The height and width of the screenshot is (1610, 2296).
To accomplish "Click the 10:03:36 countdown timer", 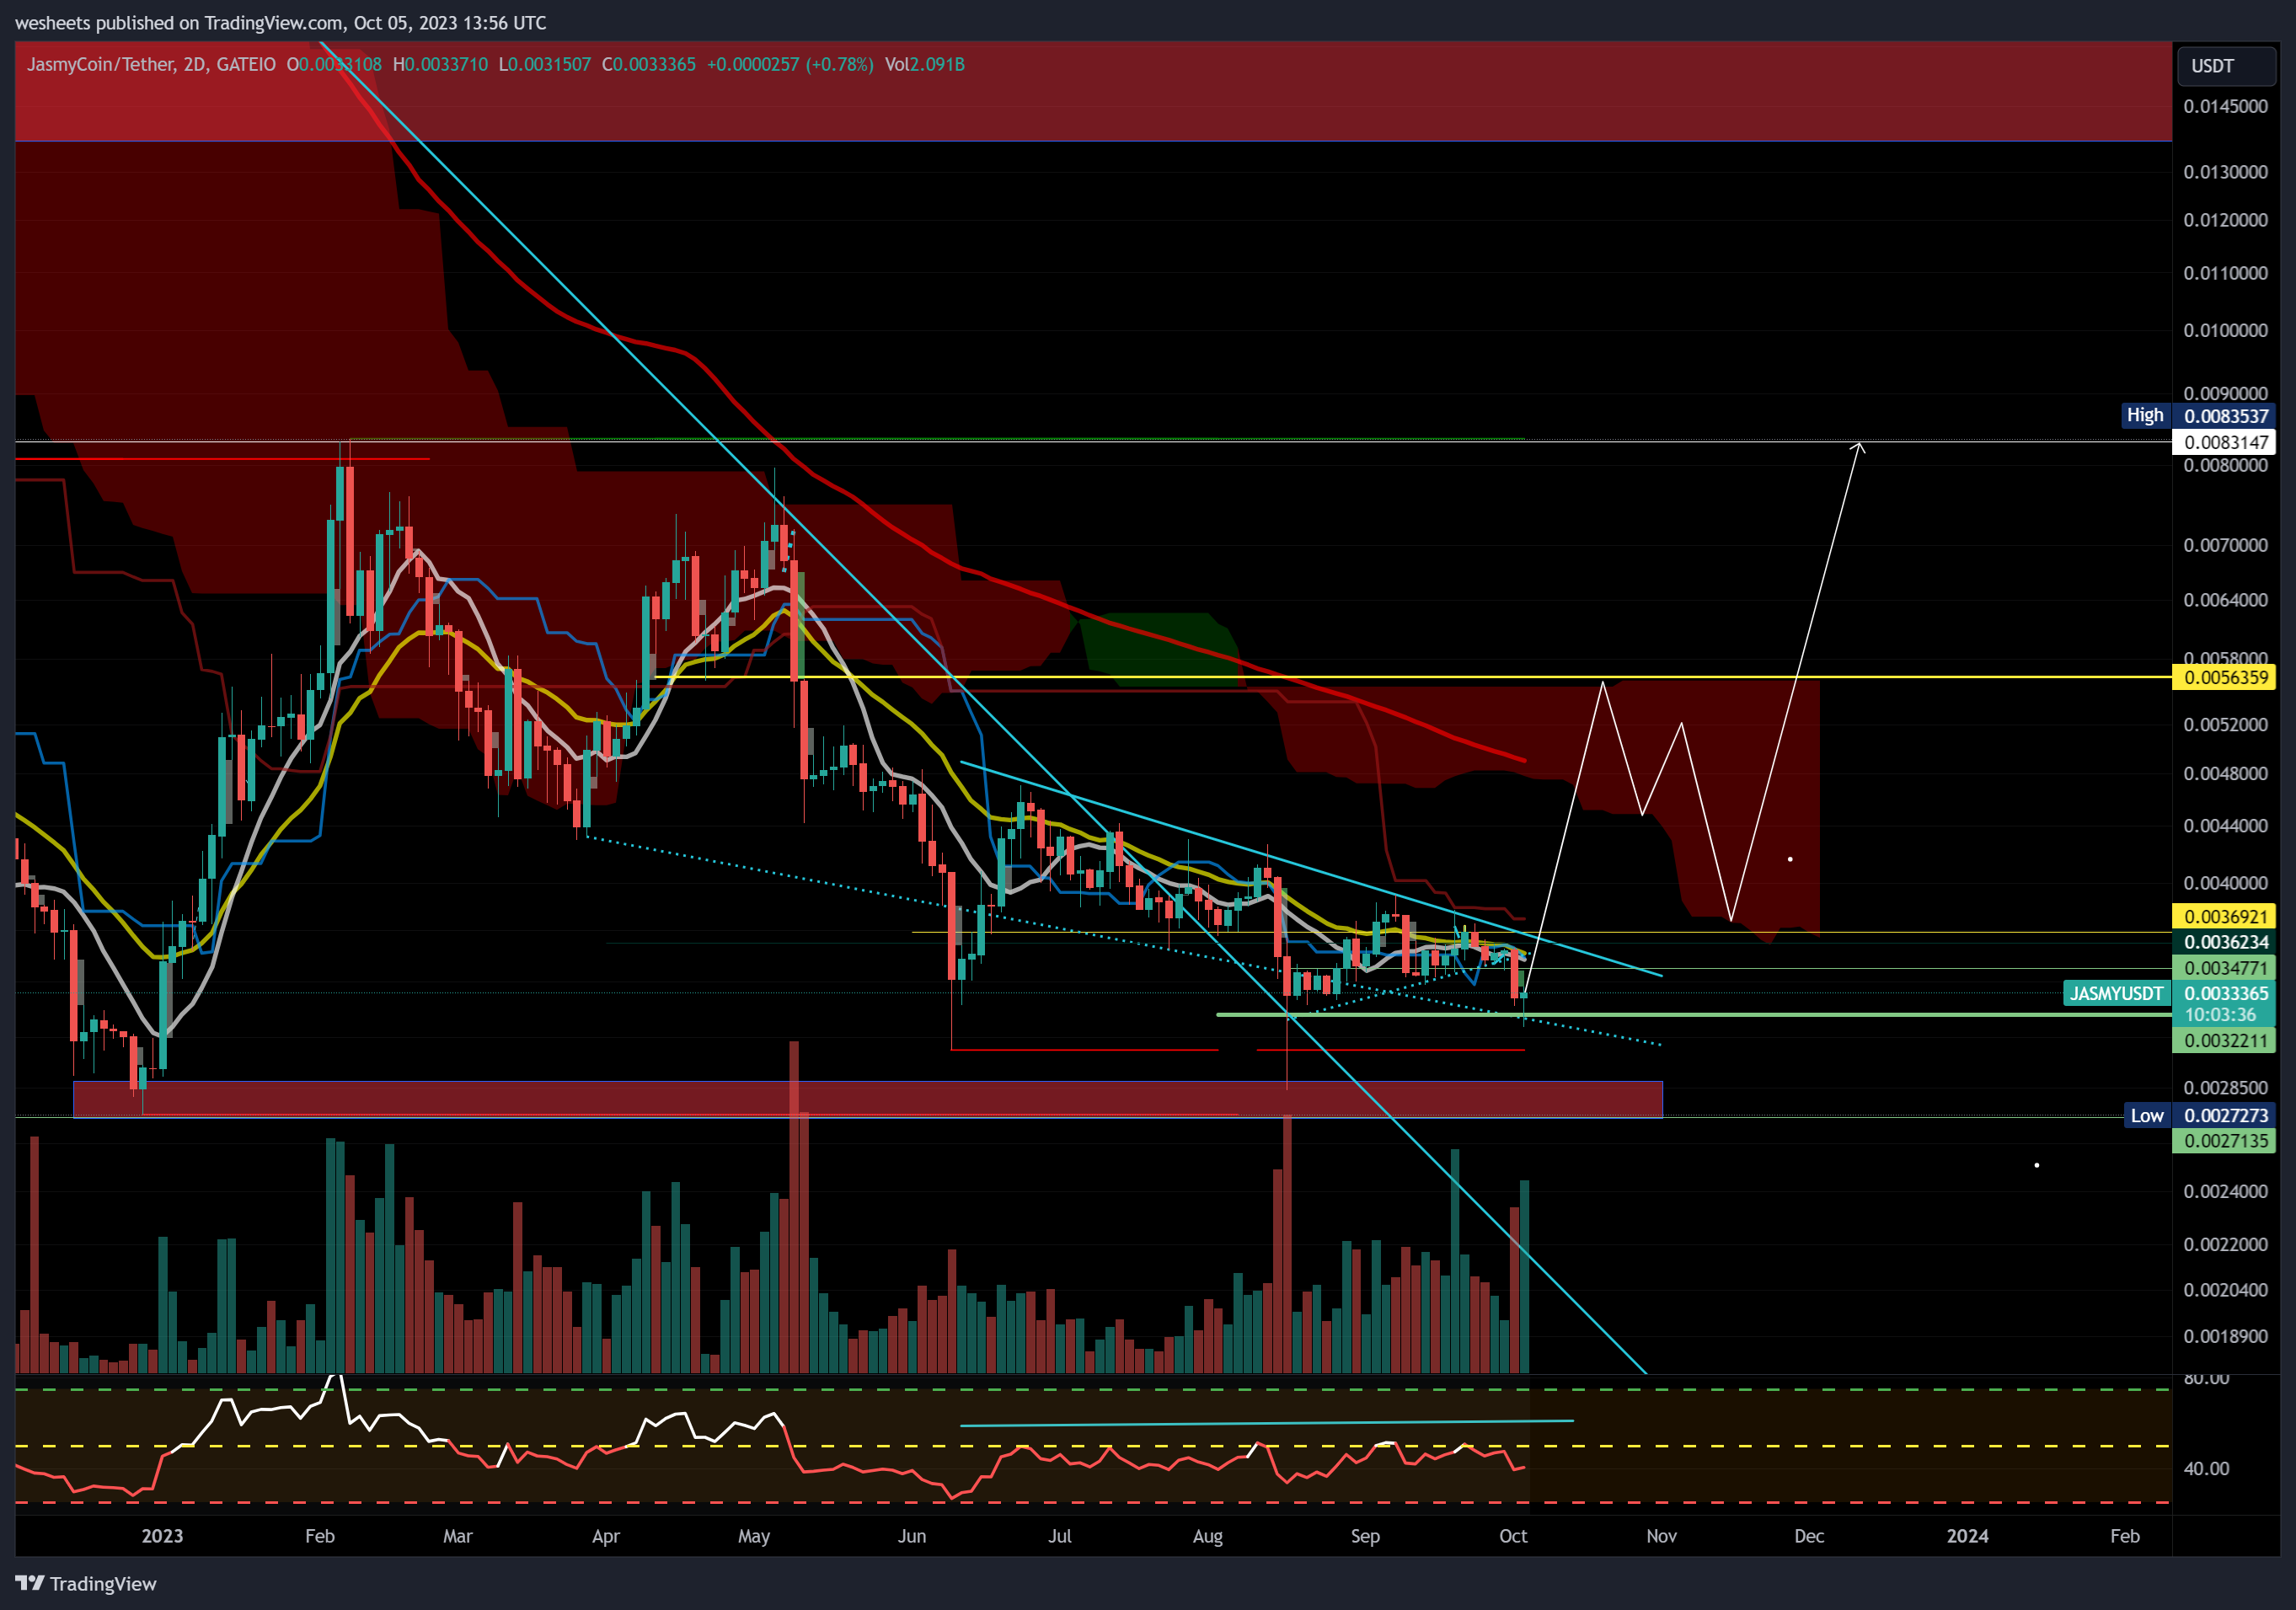I will click(2220, 1014).
